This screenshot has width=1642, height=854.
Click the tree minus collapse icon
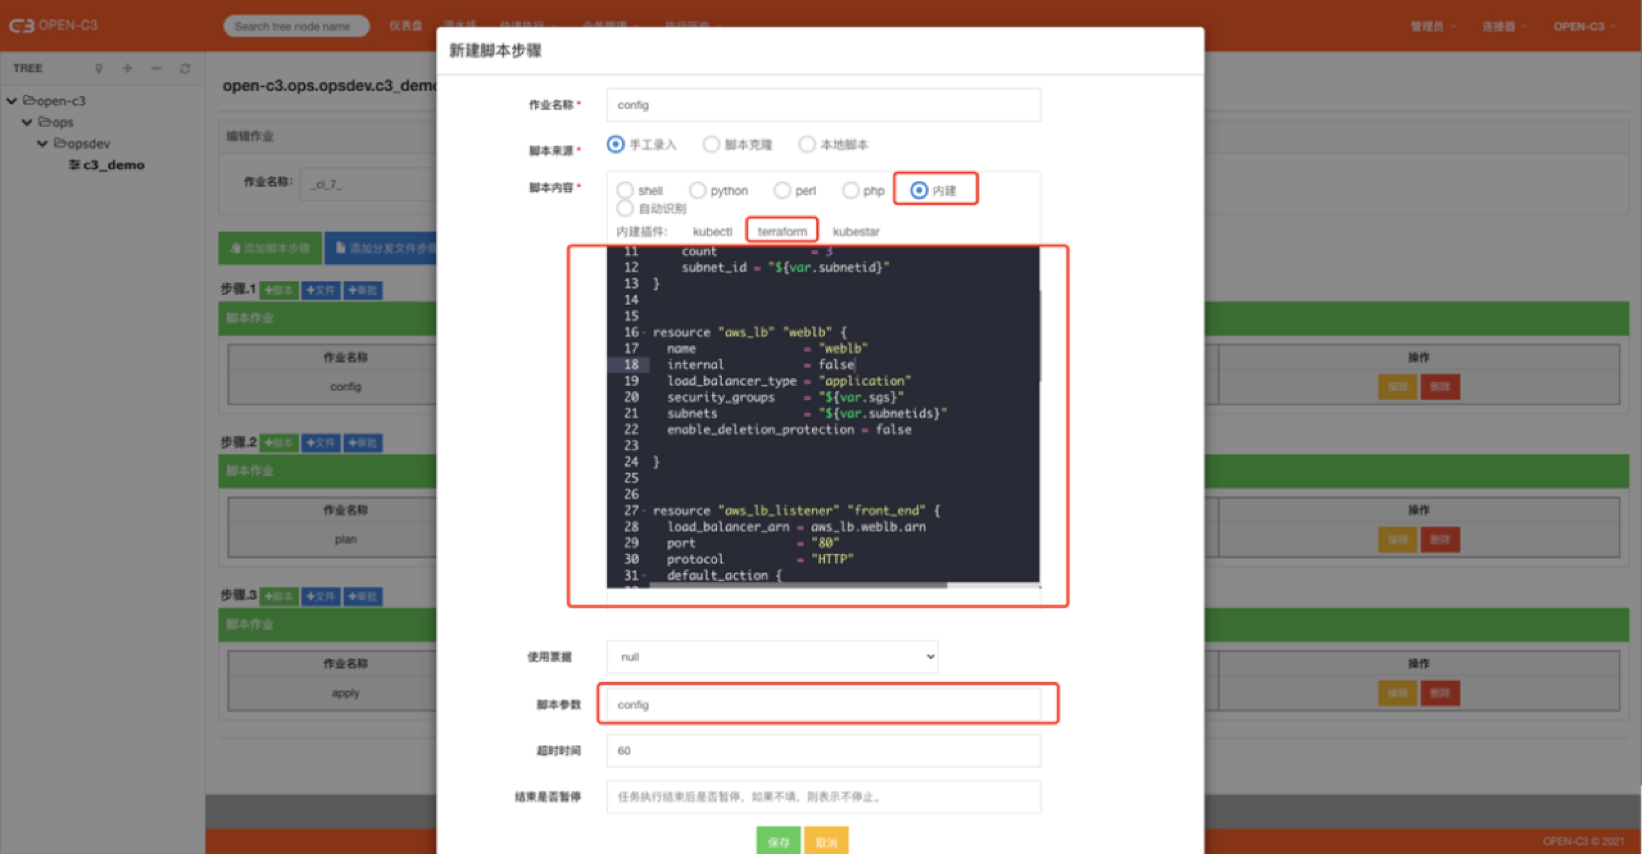tap(157, 68)
